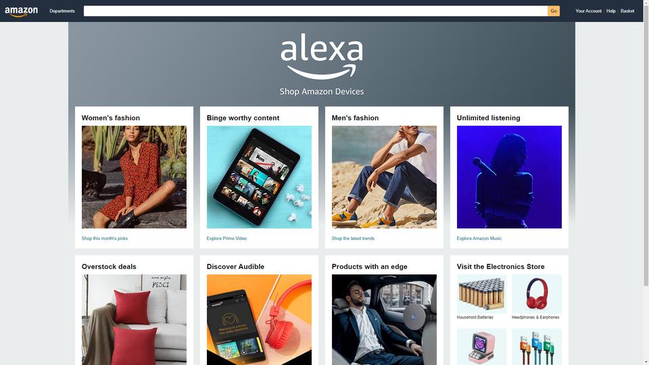Select the Household Batteries product icon
649x365 pixels.
click(x=481, y=294)
